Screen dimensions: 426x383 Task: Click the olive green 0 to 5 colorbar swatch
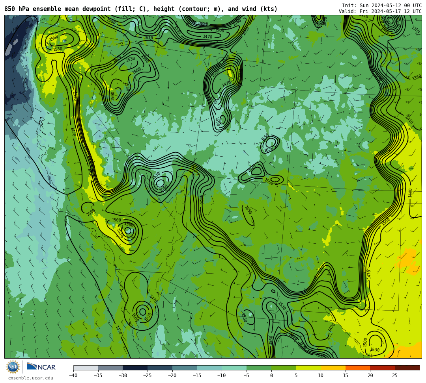[284, 368]
